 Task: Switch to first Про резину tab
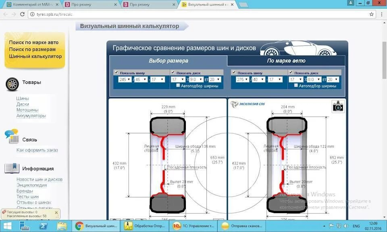[x=91, y=4]
